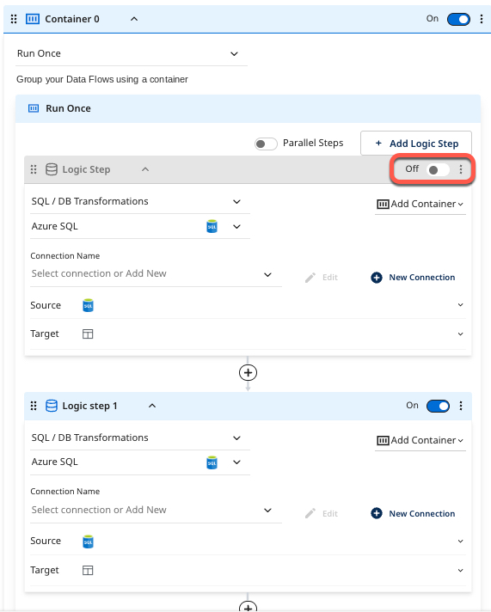Click the 'Group your Data Flows using a container' text
This screenshot has height=612, width=491.
(102, 79)
